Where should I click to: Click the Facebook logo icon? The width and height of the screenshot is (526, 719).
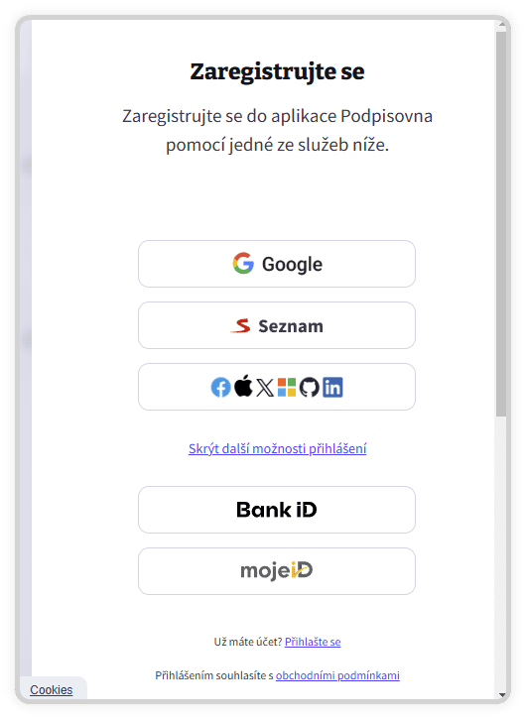(x=220, y=388)
